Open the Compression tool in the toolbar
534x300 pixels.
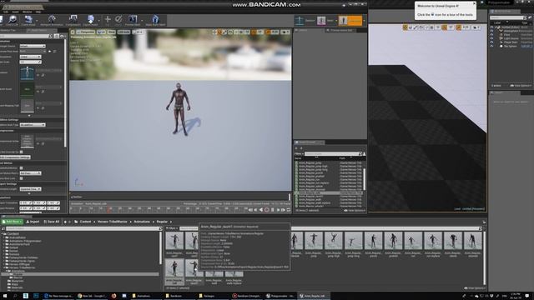point(73,20)
